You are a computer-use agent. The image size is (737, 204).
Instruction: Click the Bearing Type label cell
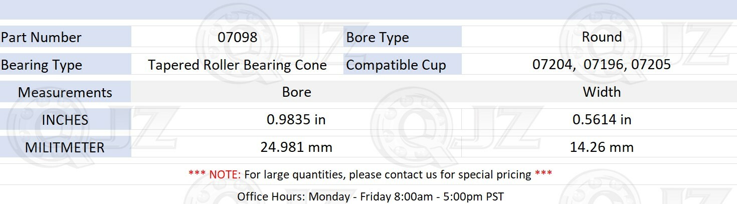click(x=65, y=65)
